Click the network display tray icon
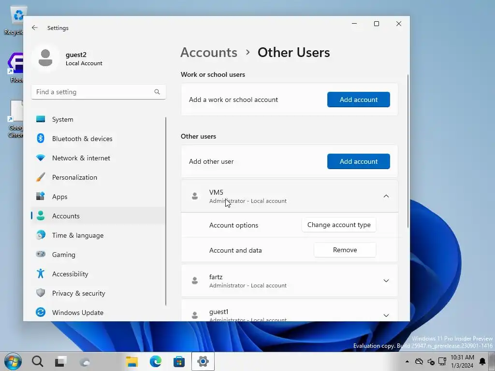Screen dimensions: 495x371 pyautogui.click(x=442, y=361)
